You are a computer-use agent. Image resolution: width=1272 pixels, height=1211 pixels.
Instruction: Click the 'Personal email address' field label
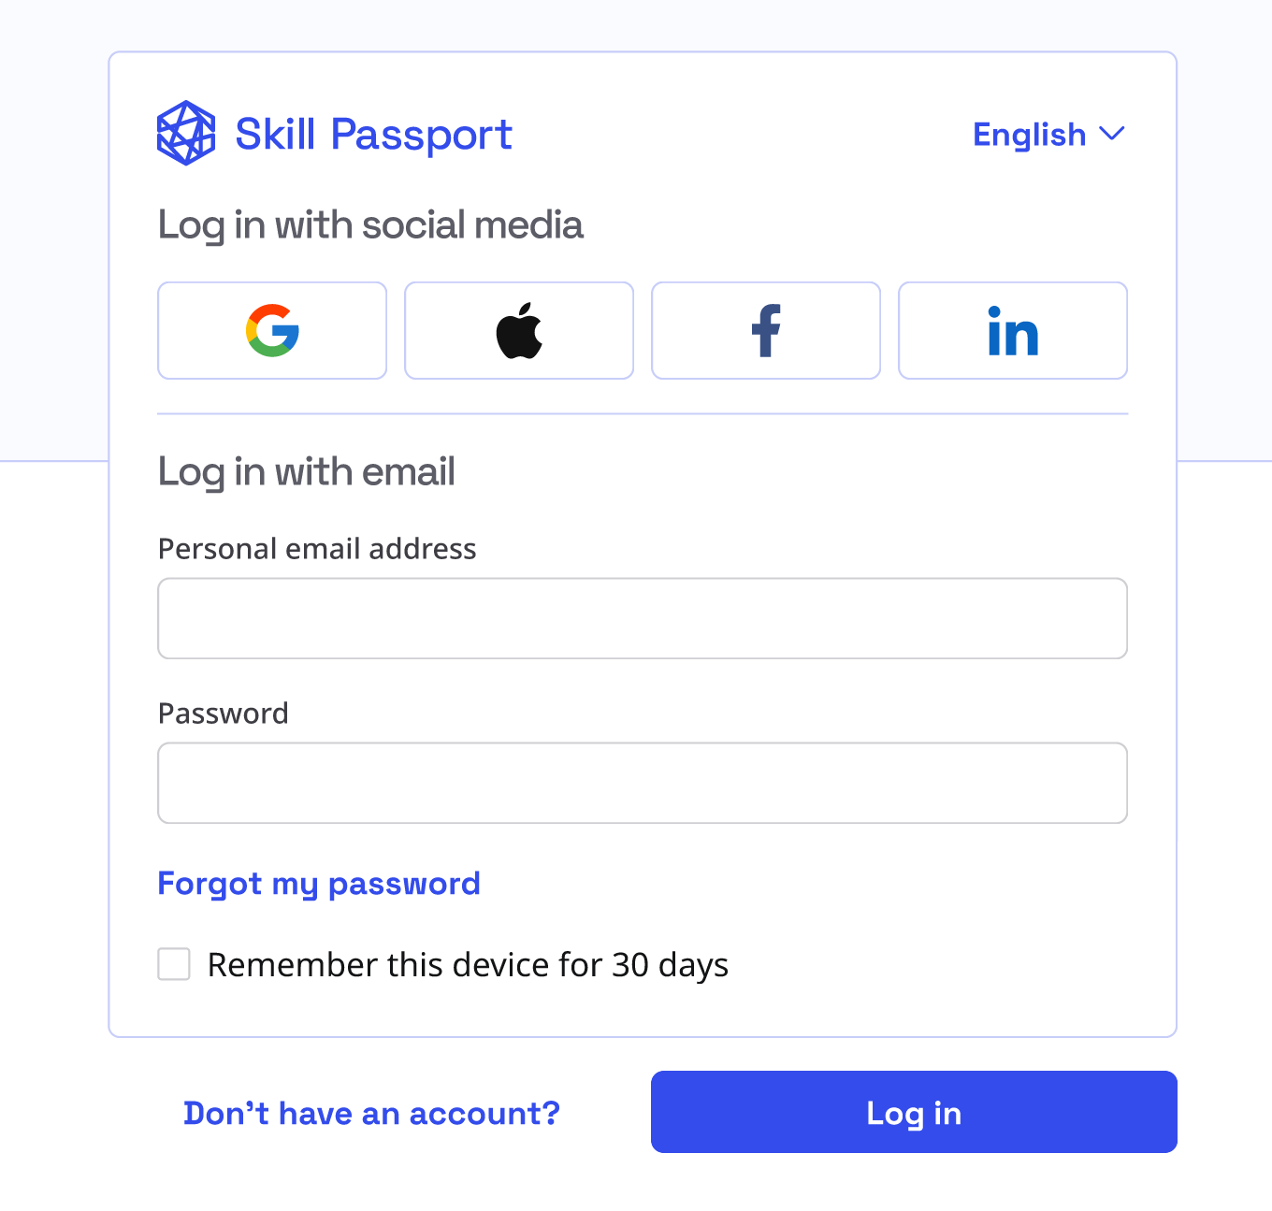click(x=317, y=549)
